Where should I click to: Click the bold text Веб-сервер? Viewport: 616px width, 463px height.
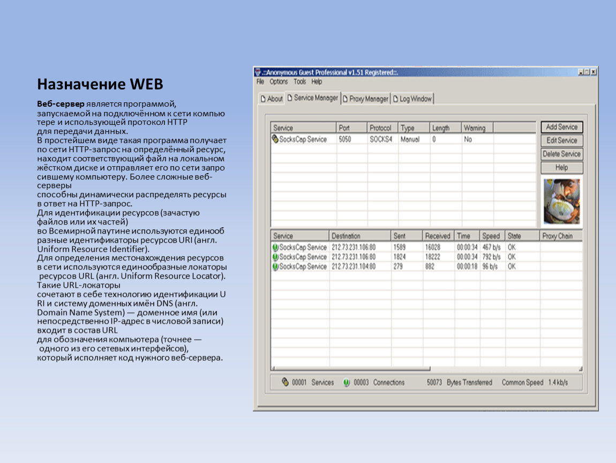click(61, 104)
